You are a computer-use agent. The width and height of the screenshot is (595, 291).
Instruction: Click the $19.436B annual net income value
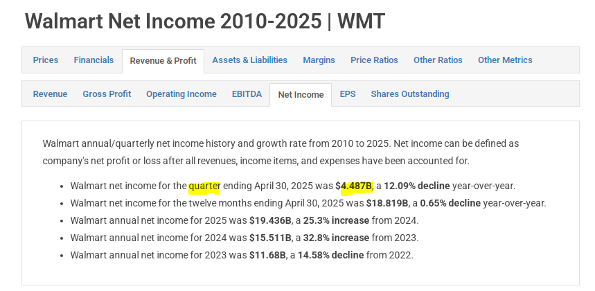(x=270, y=220)
